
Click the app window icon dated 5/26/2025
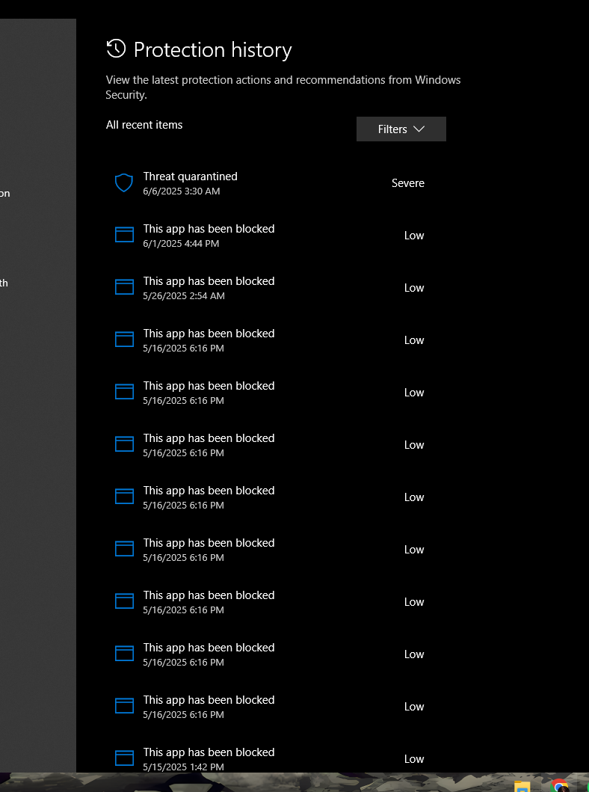pyautogui.click(x=124, y=287)
